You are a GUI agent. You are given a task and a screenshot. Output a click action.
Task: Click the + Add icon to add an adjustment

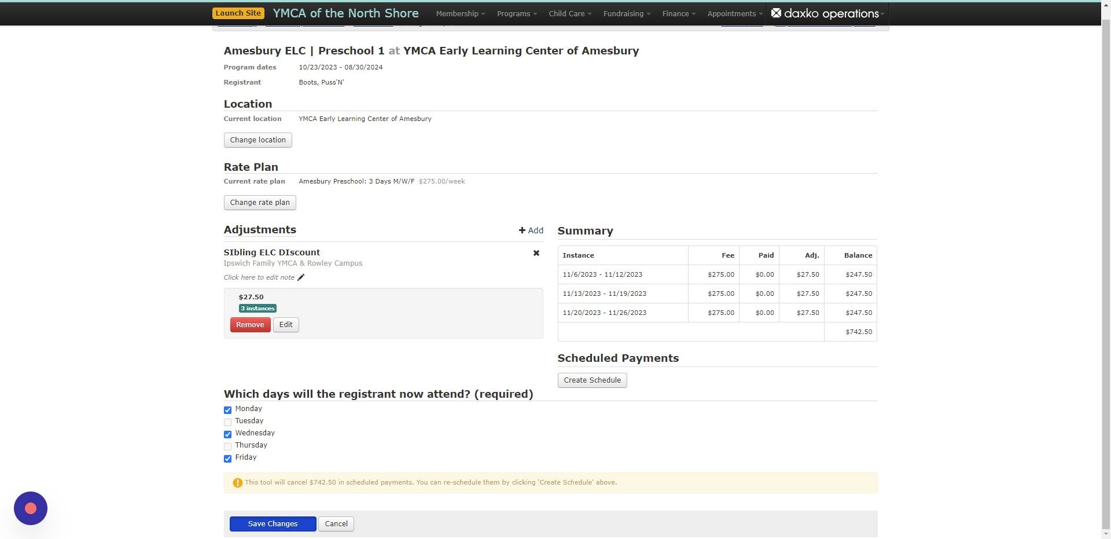click(x=522, y=230)
